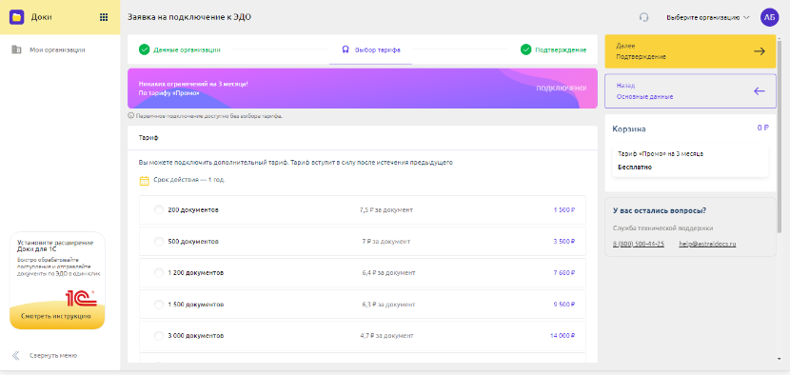Go to the Данные организации step
790x375 pixels.
click(180, 49)
